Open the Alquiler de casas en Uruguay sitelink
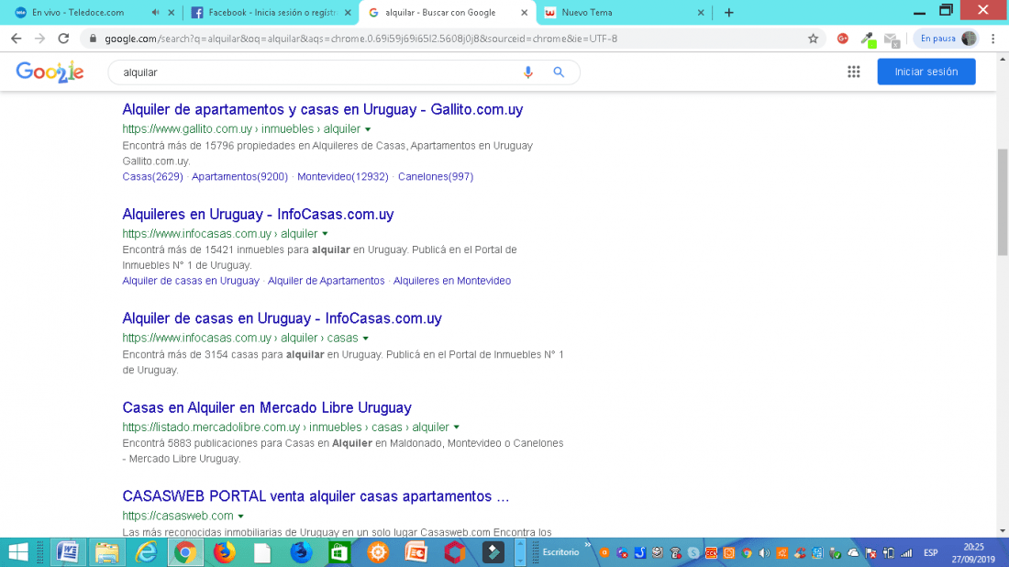The width and height of the screenshot is (1009, 567). (x=191, y=281)
